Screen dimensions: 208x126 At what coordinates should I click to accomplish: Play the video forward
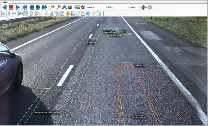coord(17,7)
